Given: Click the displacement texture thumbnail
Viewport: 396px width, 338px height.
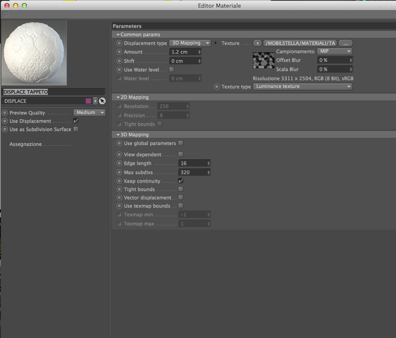Looking at the screenshot, I should [263, 60].
